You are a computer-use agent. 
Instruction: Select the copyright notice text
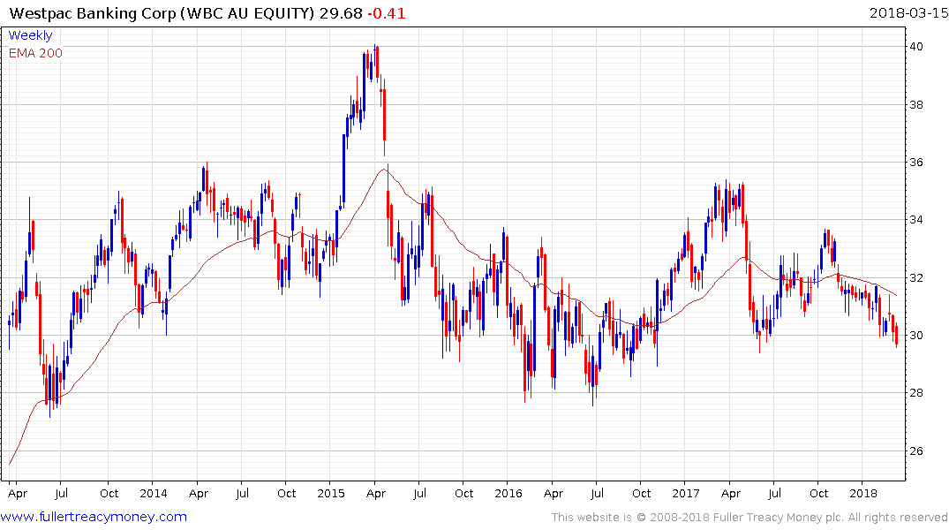coord(749,518)
